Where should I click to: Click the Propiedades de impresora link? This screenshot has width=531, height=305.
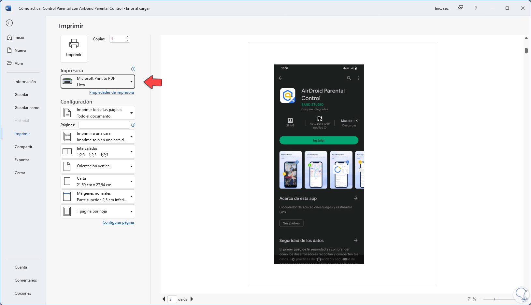click(111, 92)
